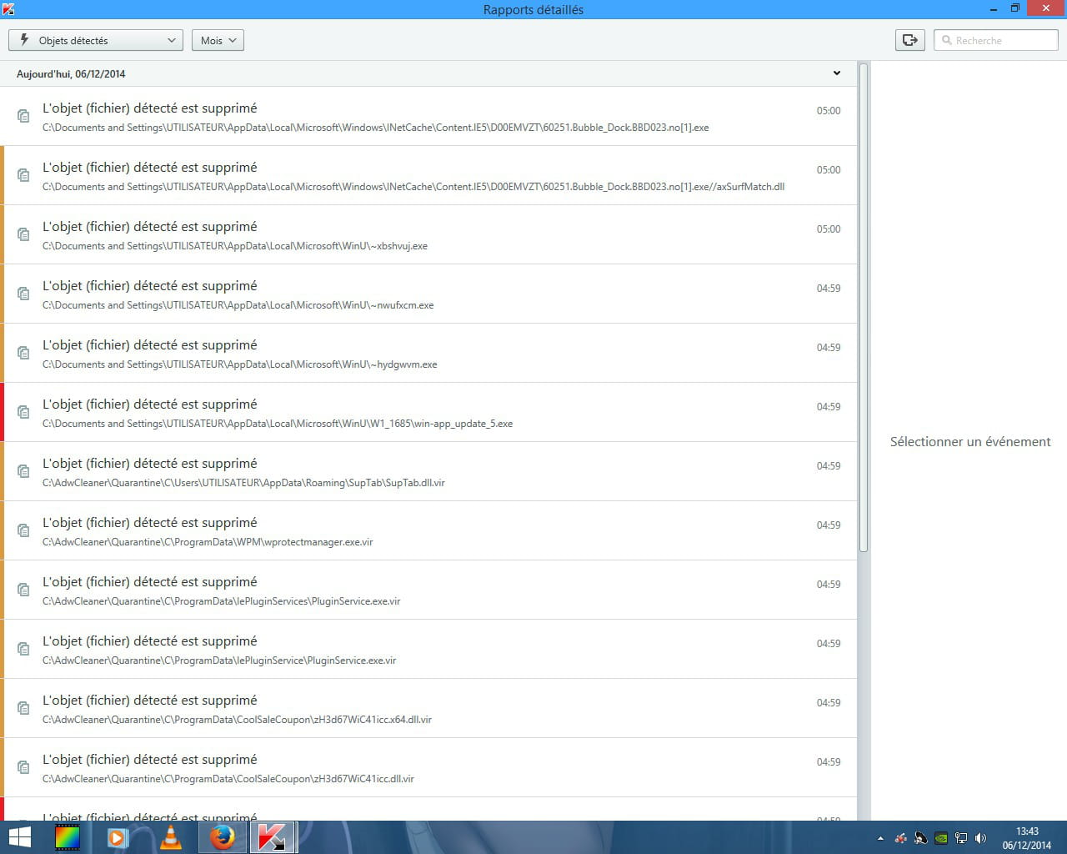1067x854 pixels.
Task: Click the black satellite-dish tray icon
Action: [x=920, y=838]
